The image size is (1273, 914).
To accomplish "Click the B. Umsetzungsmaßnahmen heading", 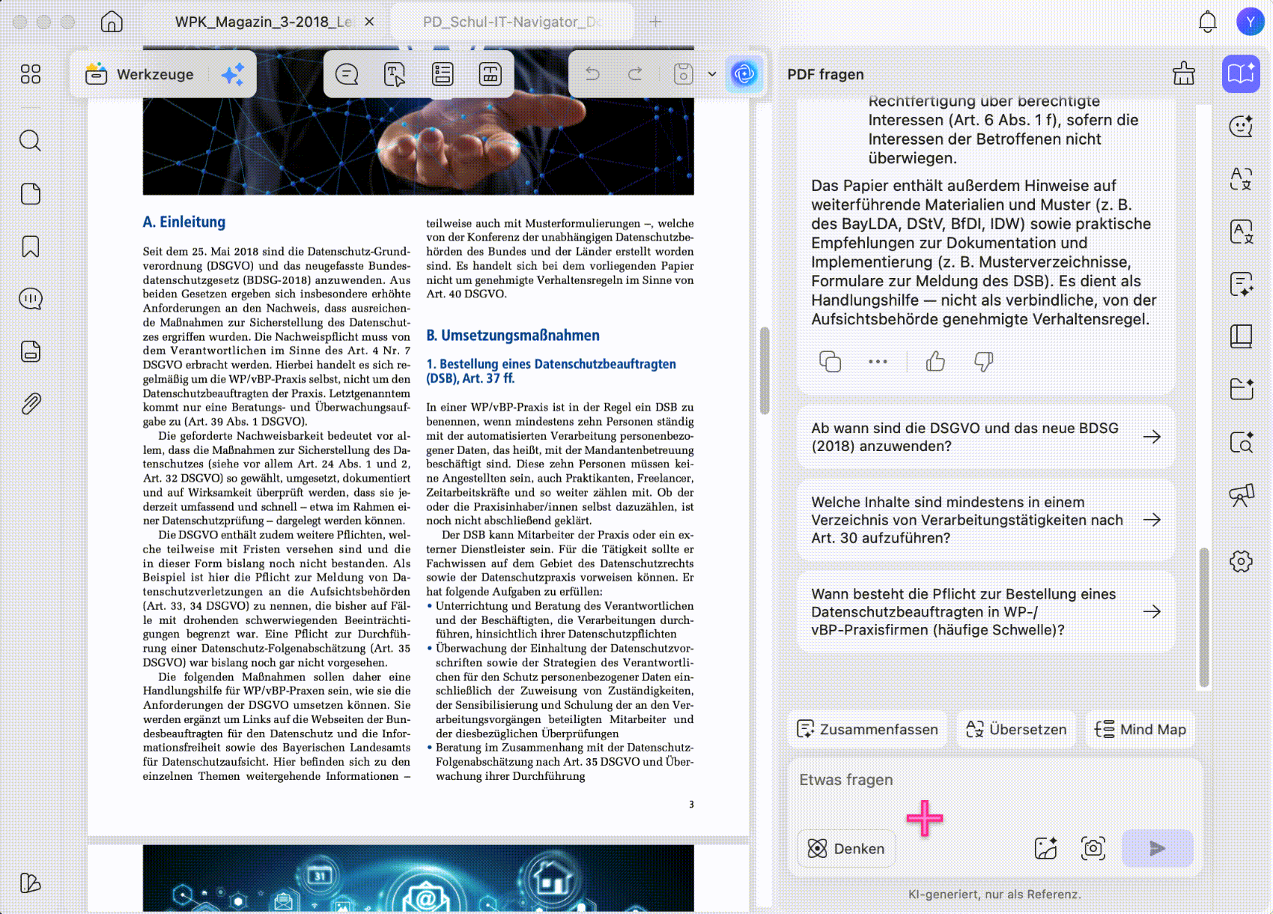I will coord(513,335).
